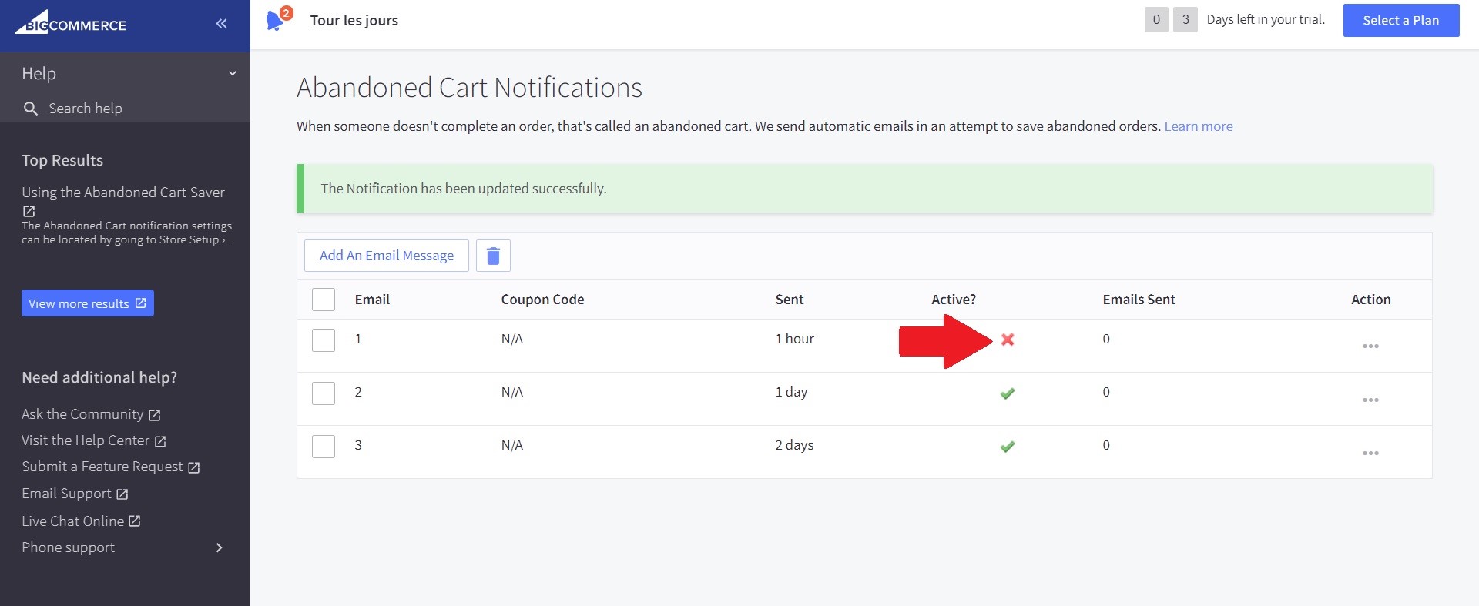Open action menu for email 1
This screenshot has height=606, width=1479.
pos(1370,347)
